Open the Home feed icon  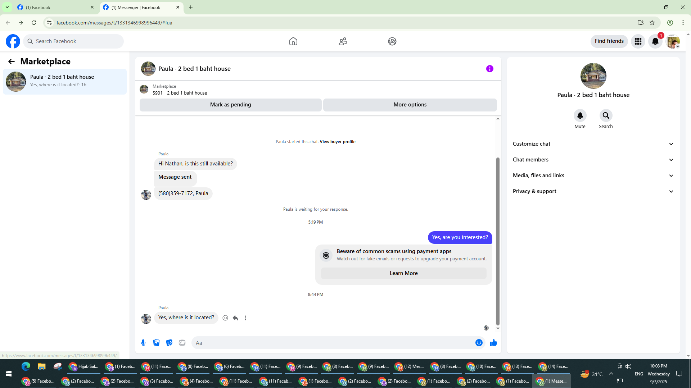coord(293,41)
